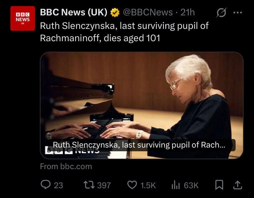Tap the share upload icon
The image size is (254, 198).
click(238, 184)
